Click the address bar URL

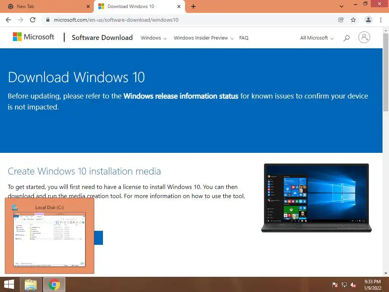click(x=116, y=20)
